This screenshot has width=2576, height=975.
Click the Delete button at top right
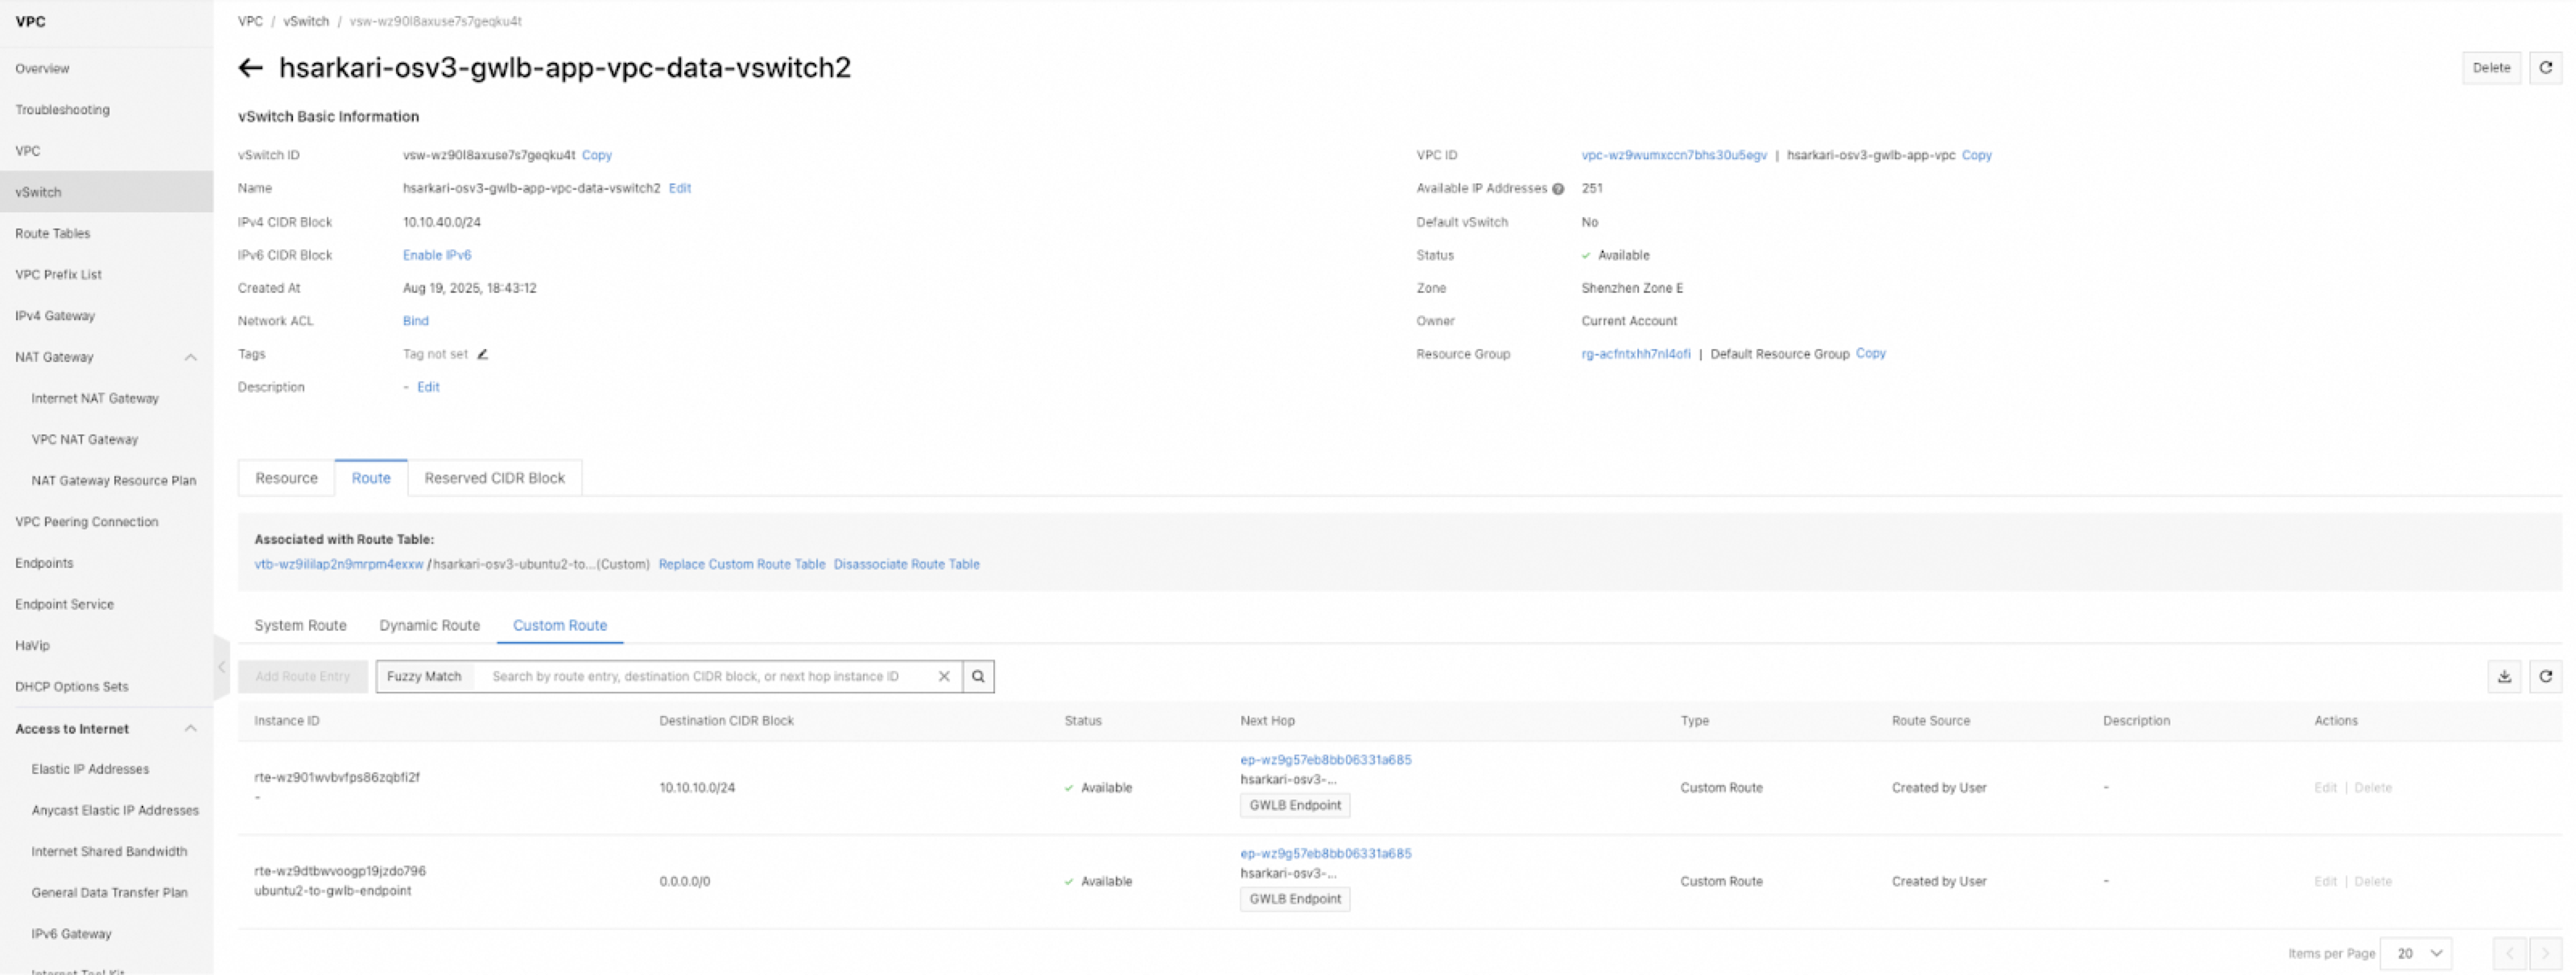pos(2491,68)
